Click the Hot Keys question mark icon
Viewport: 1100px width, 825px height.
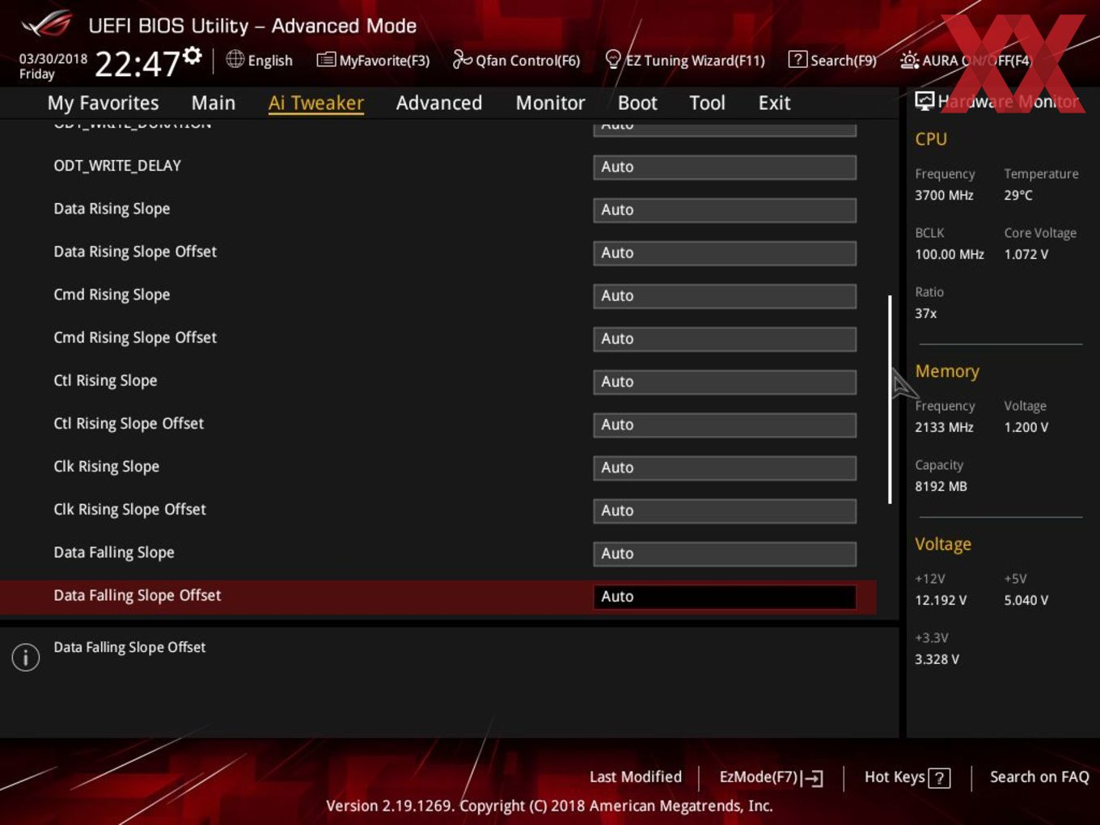(x=939, y=778)
